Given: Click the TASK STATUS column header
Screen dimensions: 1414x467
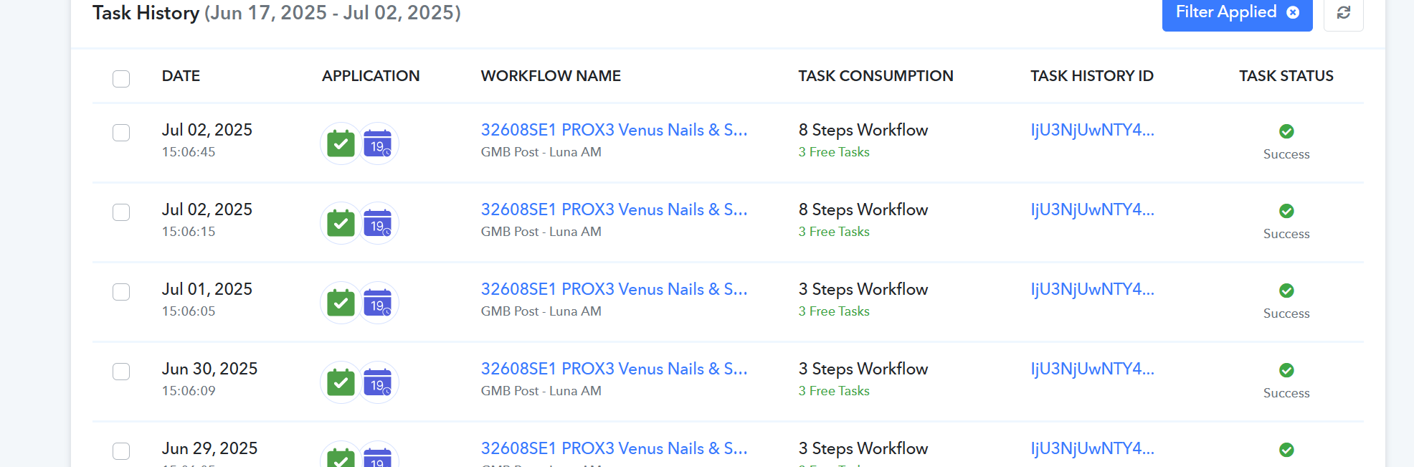Looking at the screenshot, I should tap(1286, 76).
